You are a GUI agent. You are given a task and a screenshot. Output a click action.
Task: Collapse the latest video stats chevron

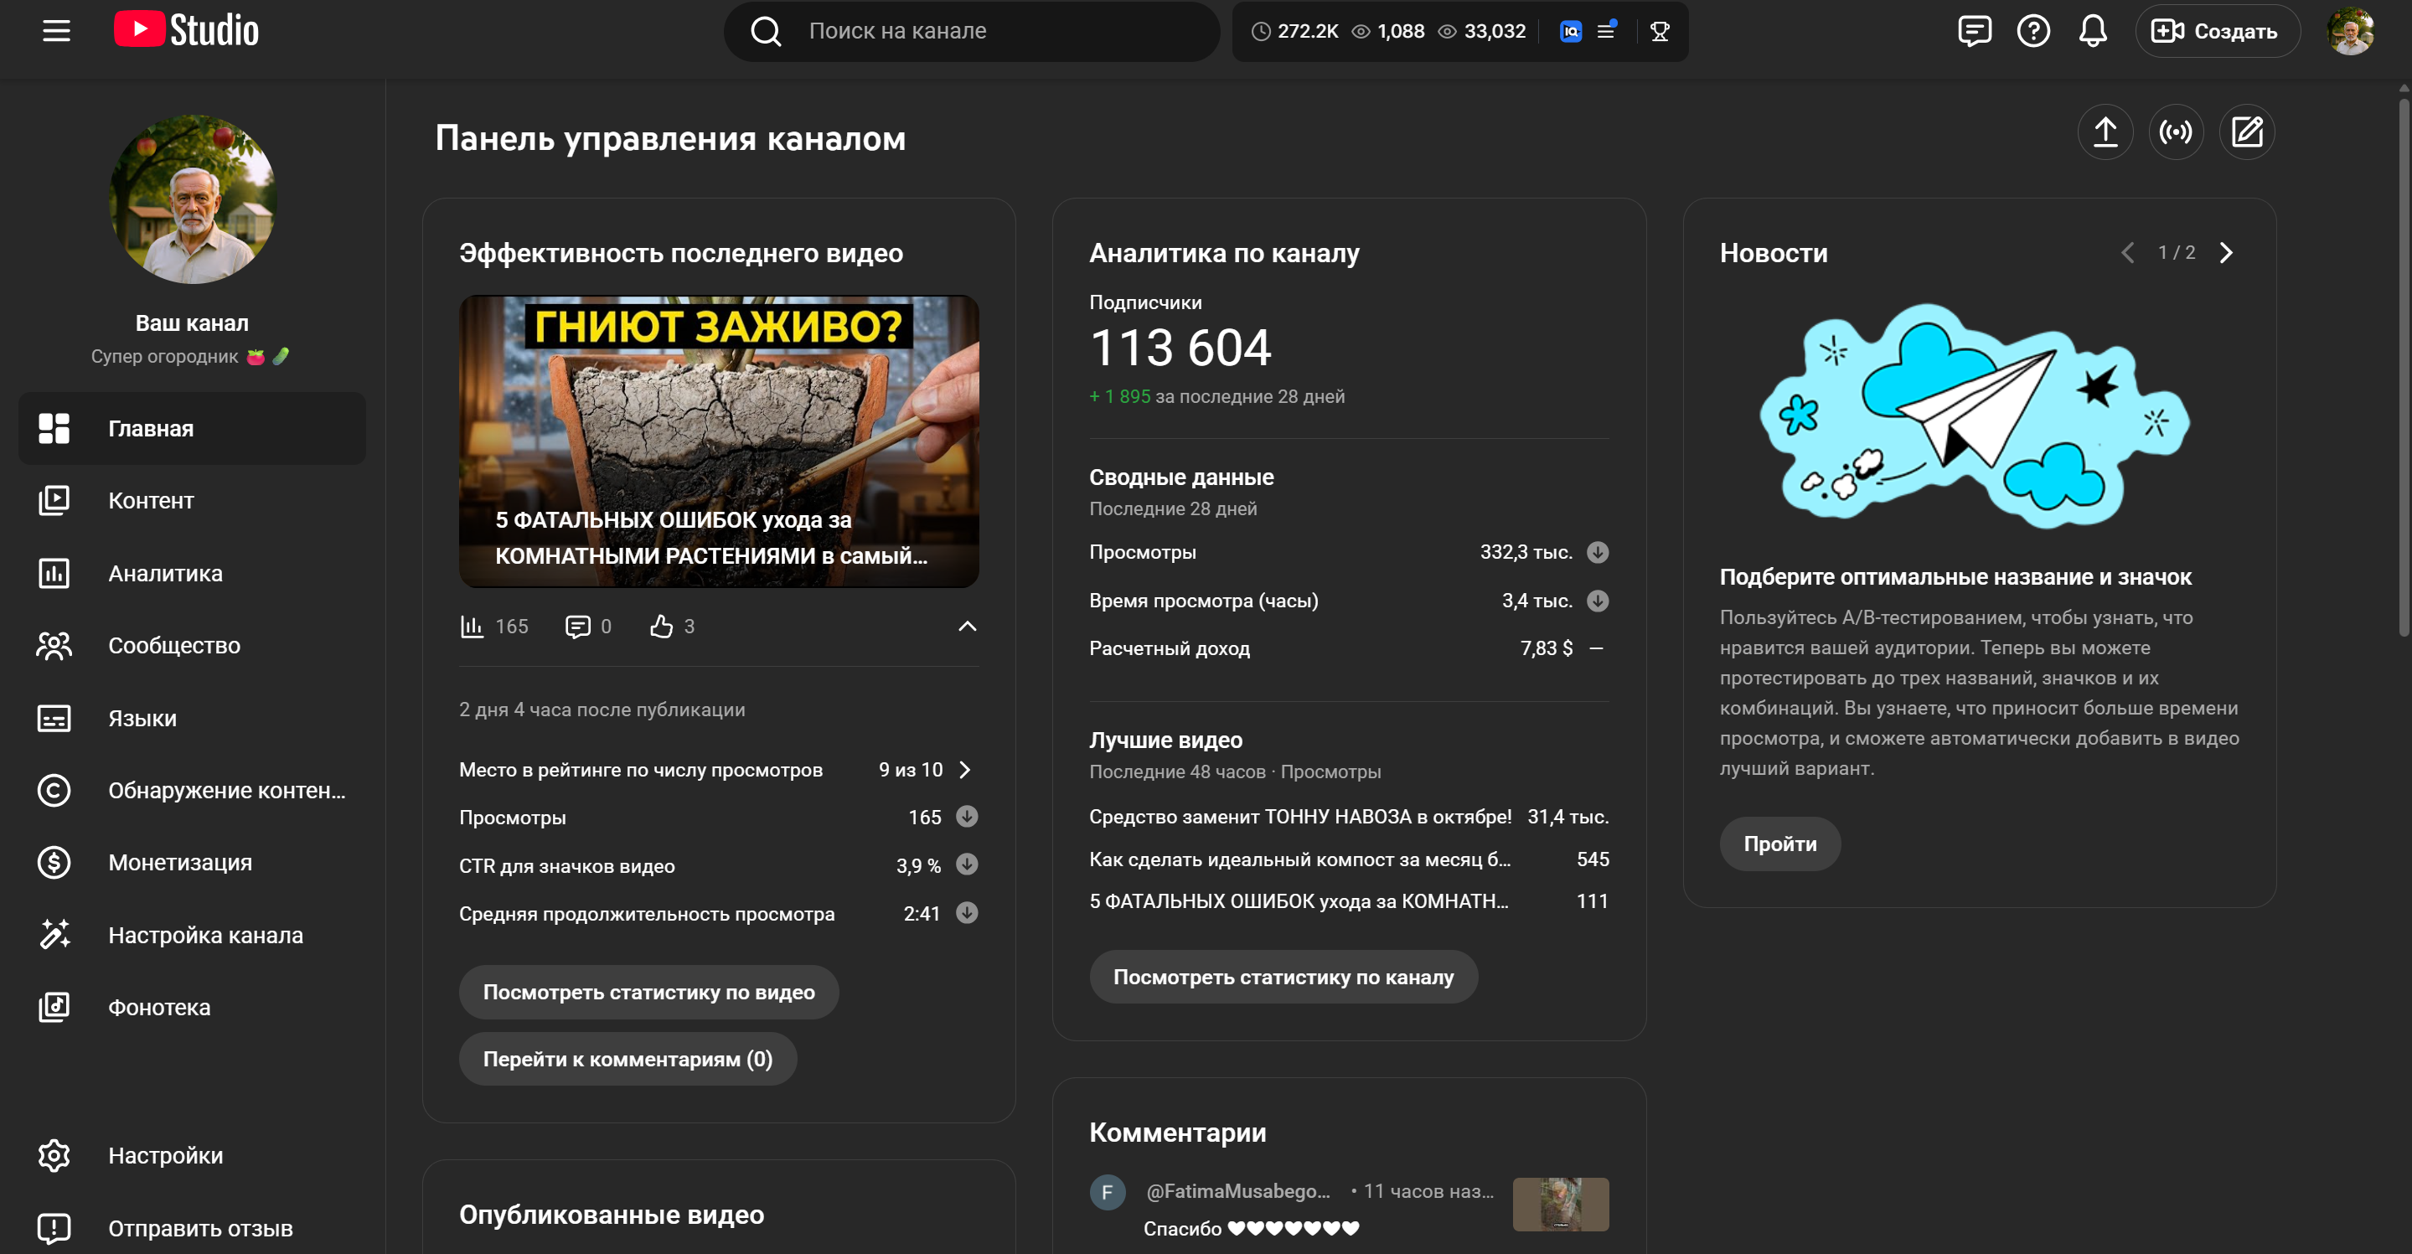[968, 627]
